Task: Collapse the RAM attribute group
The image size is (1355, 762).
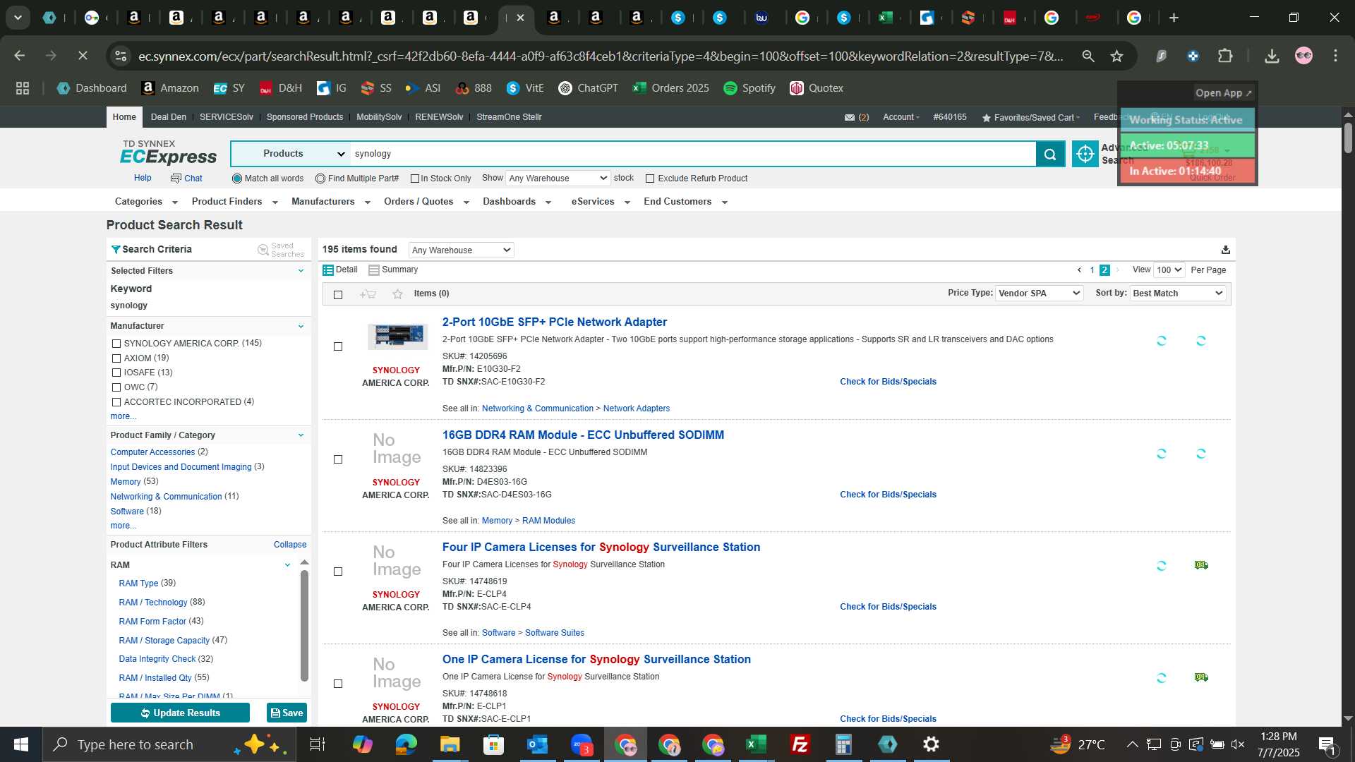Action: point(287,565)
